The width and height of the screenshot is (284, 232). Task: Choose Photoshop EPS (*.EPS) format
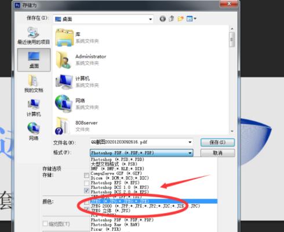tap(115, 183)
